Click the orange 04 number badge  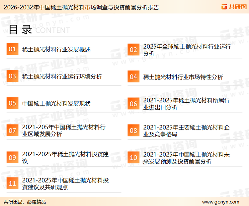tap(133, 77)
